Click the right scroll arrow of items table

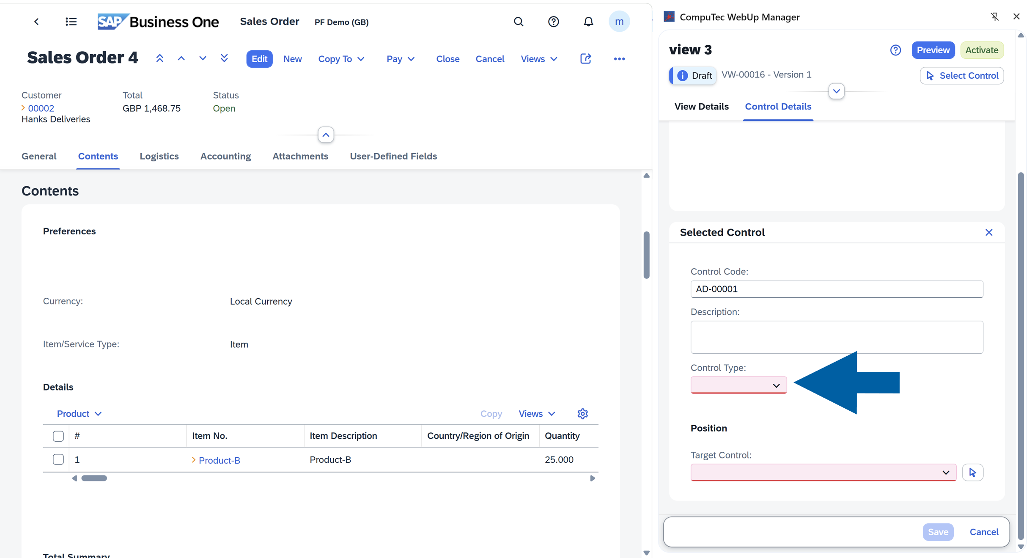tap(593, 478)
